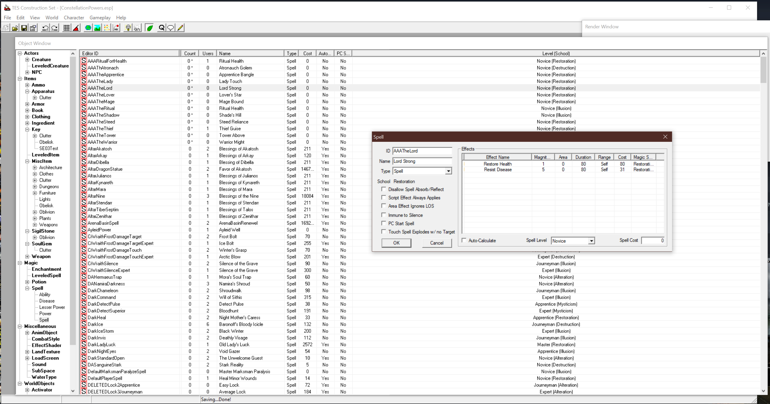770x404 pixels.
Task: Enable PC Start Spell checkbox
Action: [384, 223]
